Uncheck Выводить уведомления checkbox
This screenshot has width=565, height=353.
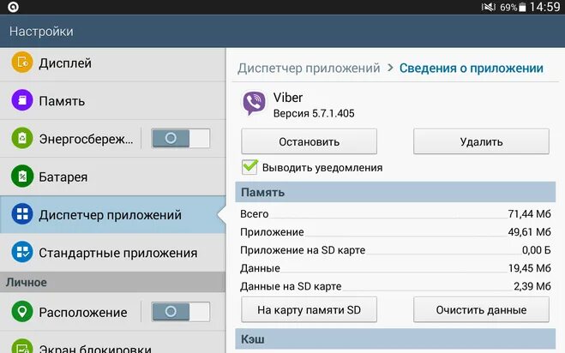coord(249,167)
